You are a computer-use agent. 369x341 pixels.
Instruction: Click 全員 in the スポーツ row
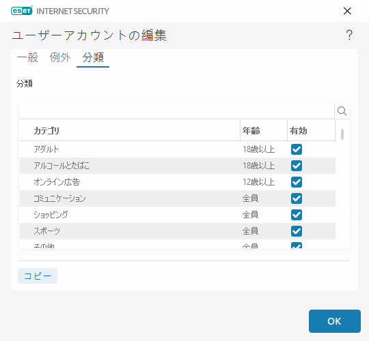(x=250, y=231)
